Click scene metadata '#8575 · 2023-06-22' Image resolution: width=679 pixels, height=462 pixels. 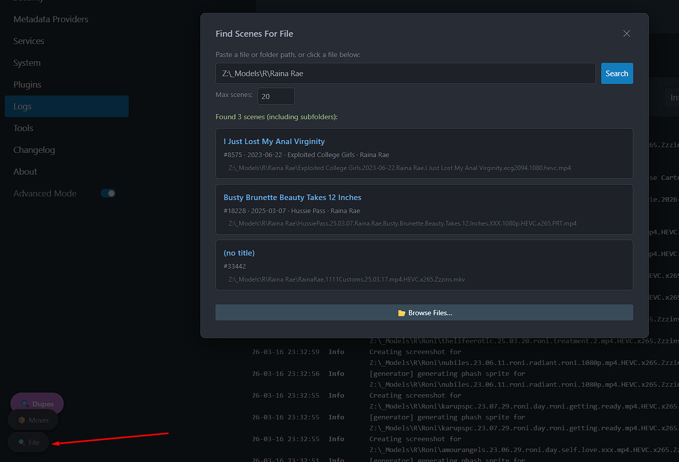(x=253, y=155)
